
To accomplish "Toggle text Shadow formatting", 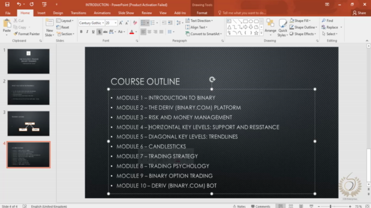I will (99, 32).
